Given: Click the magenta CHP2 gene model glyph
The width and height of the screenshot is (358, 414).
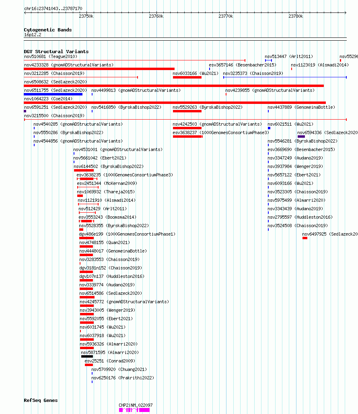Looking at the screenshot, I should [134, 410].
